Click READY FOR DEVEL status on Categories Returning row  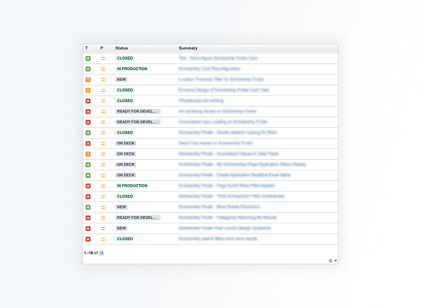137,218
